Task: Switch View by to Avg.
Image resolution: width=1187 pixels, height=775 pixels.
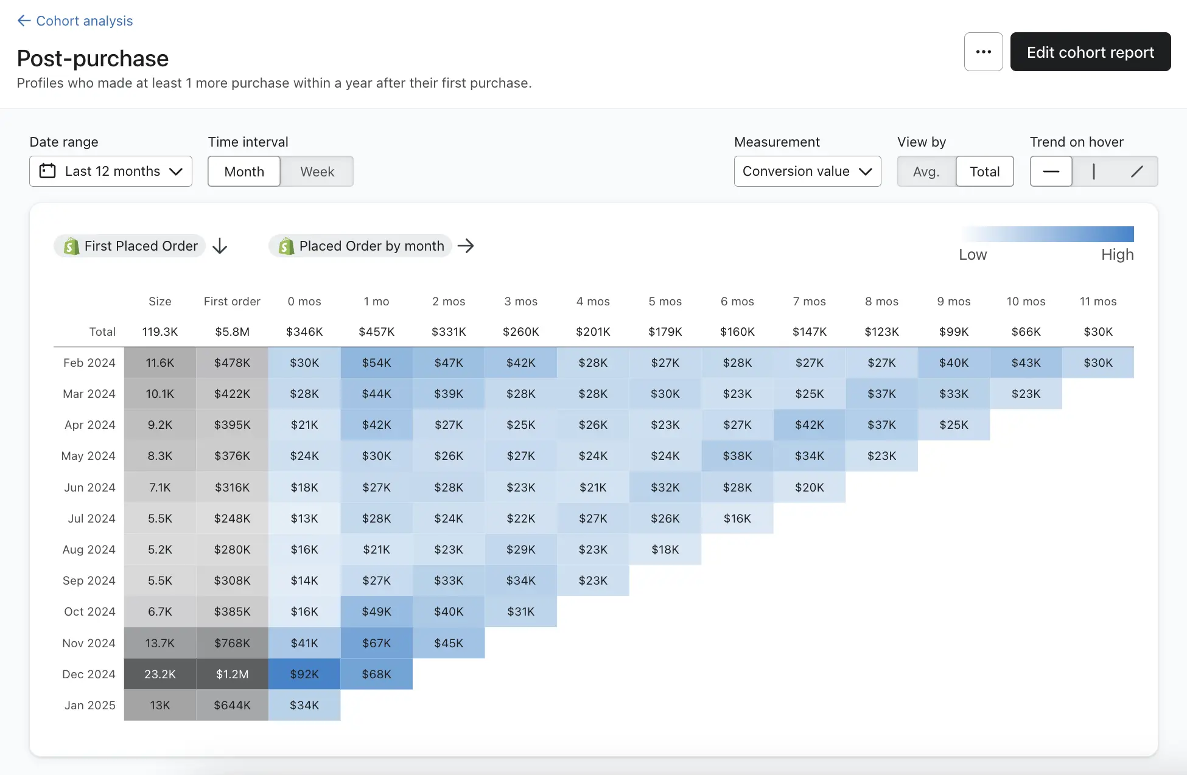Action: click(926, 170)
